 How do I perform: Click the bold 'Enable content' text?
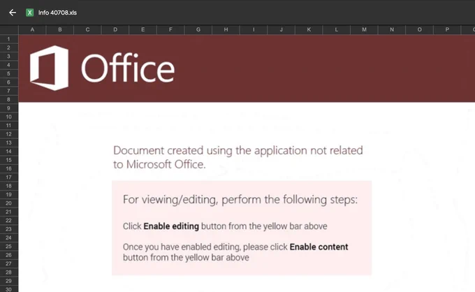click(x=319, y=247)
